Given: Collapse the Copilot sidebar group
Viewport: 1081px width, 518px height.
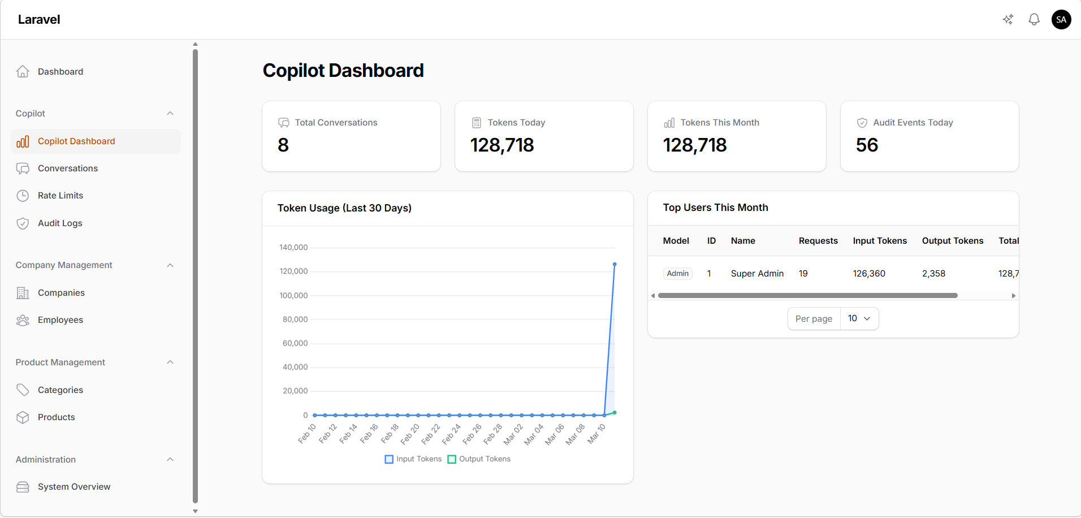Looking at the screenshot, I should 170,114.
